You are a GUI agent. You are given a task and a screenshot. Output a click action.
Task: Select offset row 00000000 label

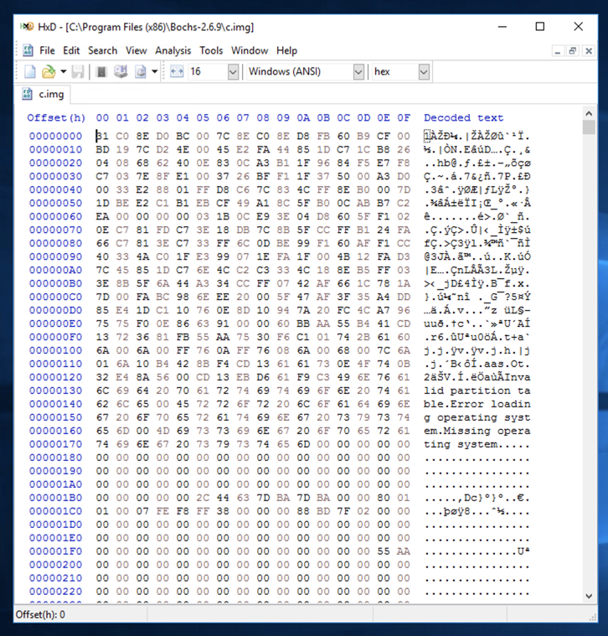point(55,136)
